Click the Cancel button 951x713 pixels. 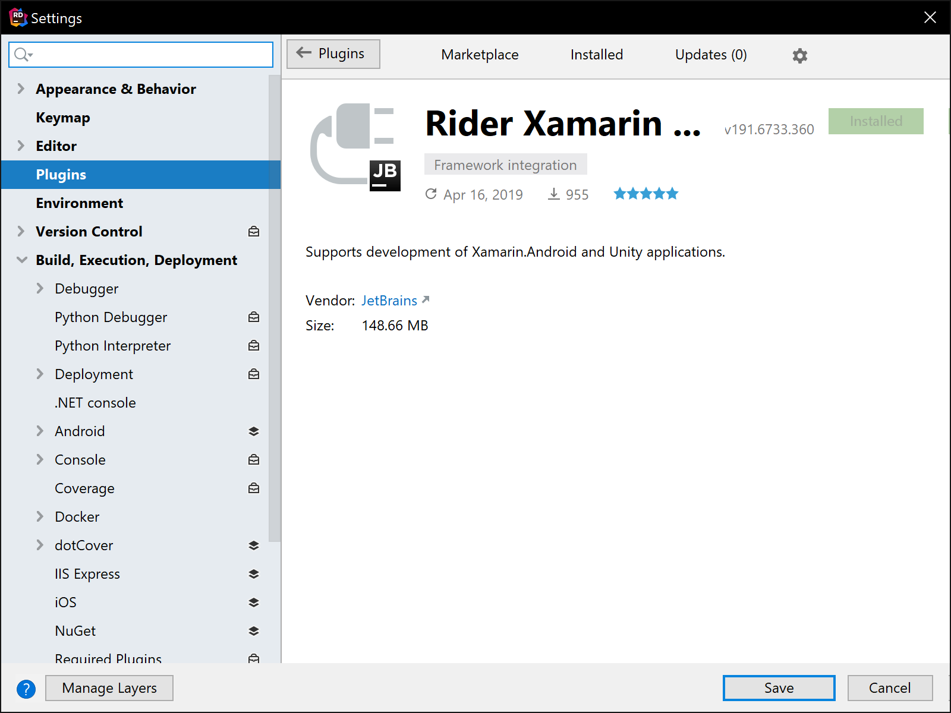pyautogui.click(x=890, y=688)
